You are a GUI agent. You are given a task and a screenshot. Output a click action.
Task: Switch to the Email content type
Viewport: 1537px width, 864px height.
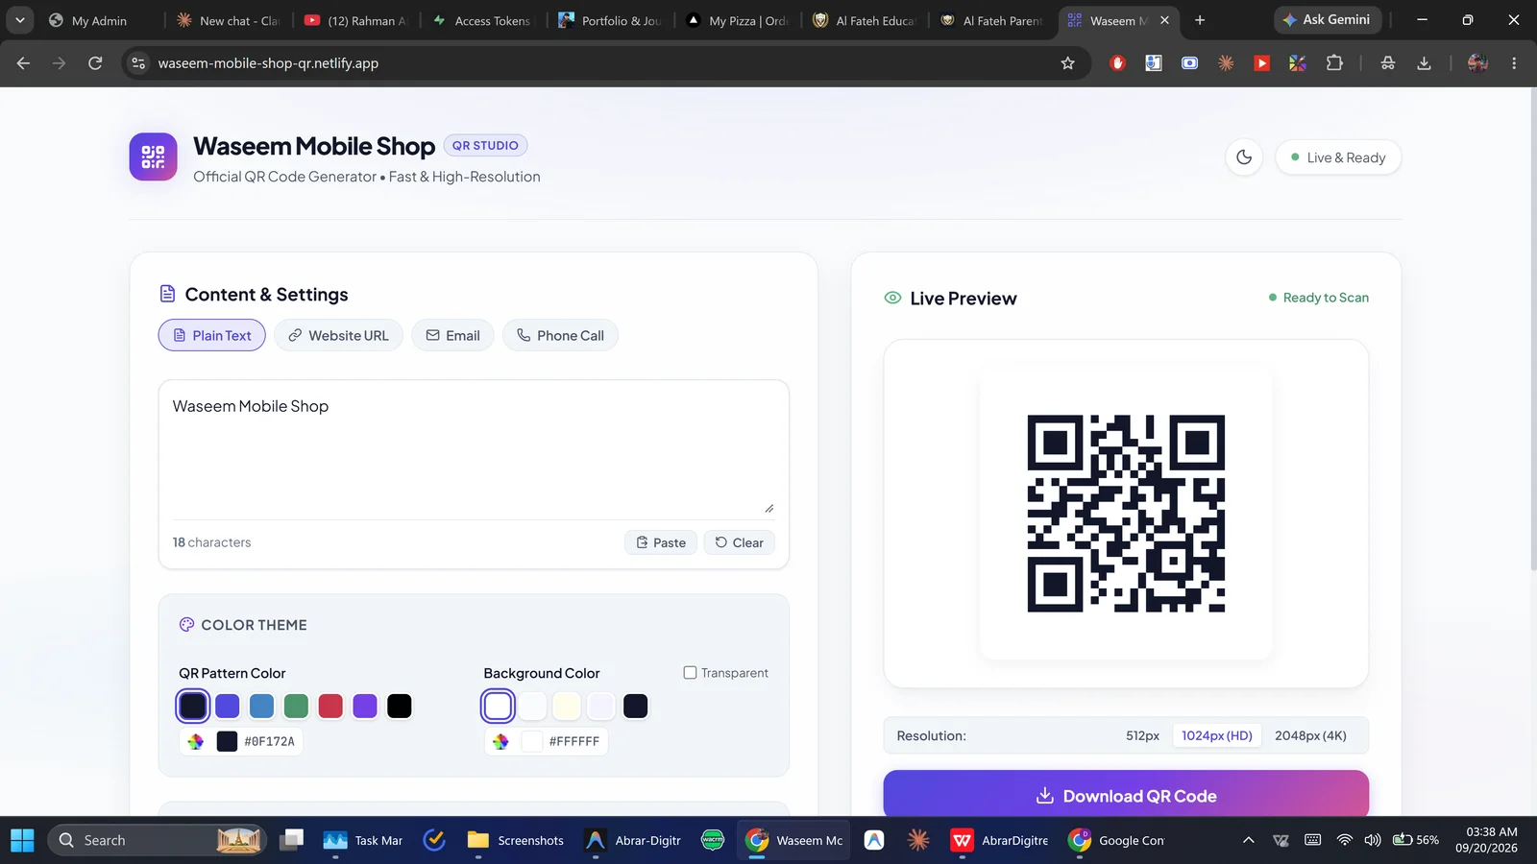point(452,335)
